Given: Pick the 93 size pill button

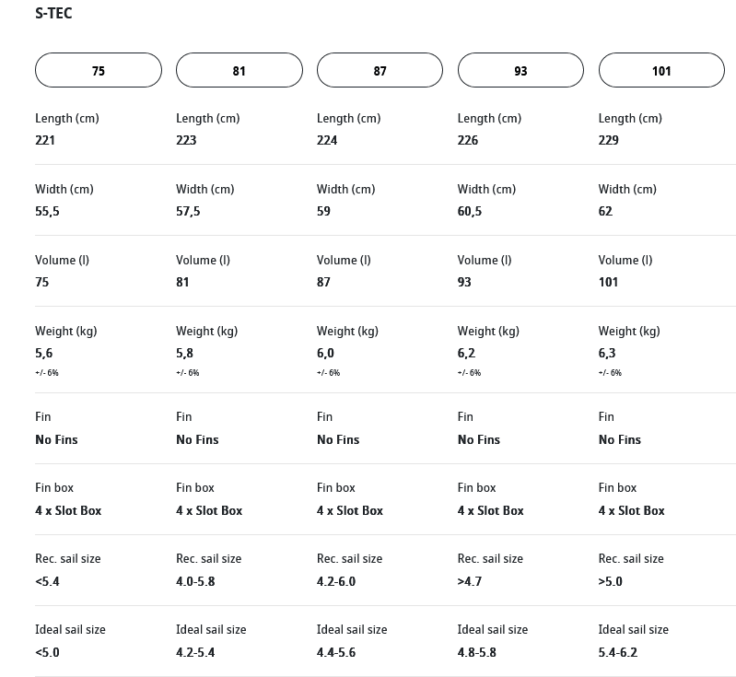Looking at the screenshot, I should point(520,71).
